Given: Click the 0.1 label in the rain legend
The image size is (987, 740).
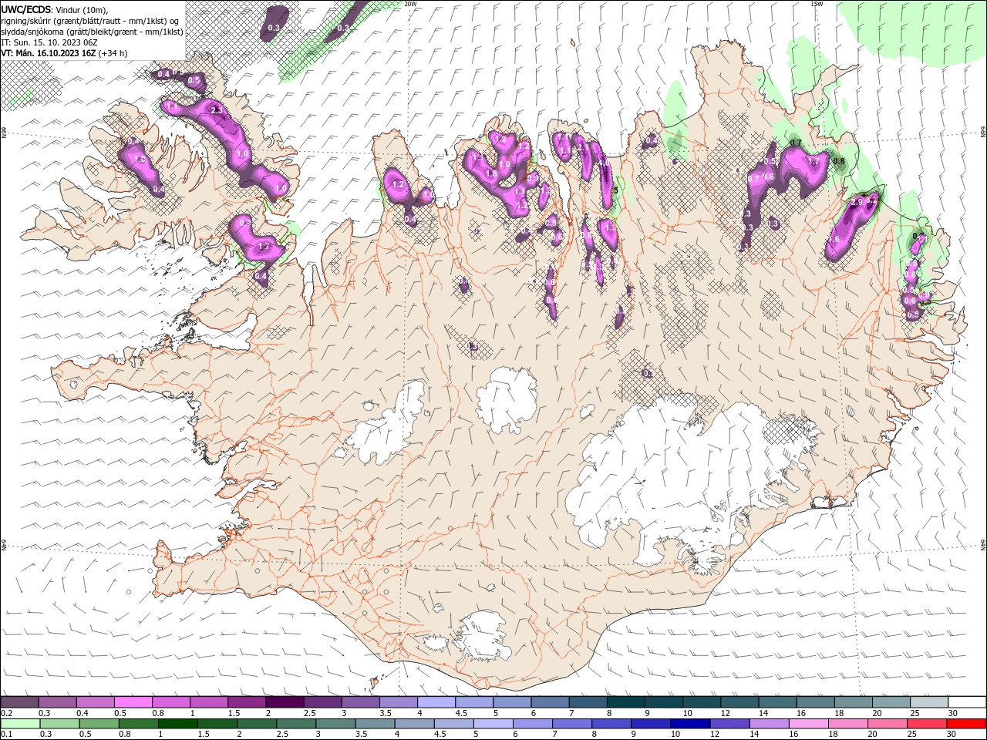Looking at the screenshot, I should point(5,735).
